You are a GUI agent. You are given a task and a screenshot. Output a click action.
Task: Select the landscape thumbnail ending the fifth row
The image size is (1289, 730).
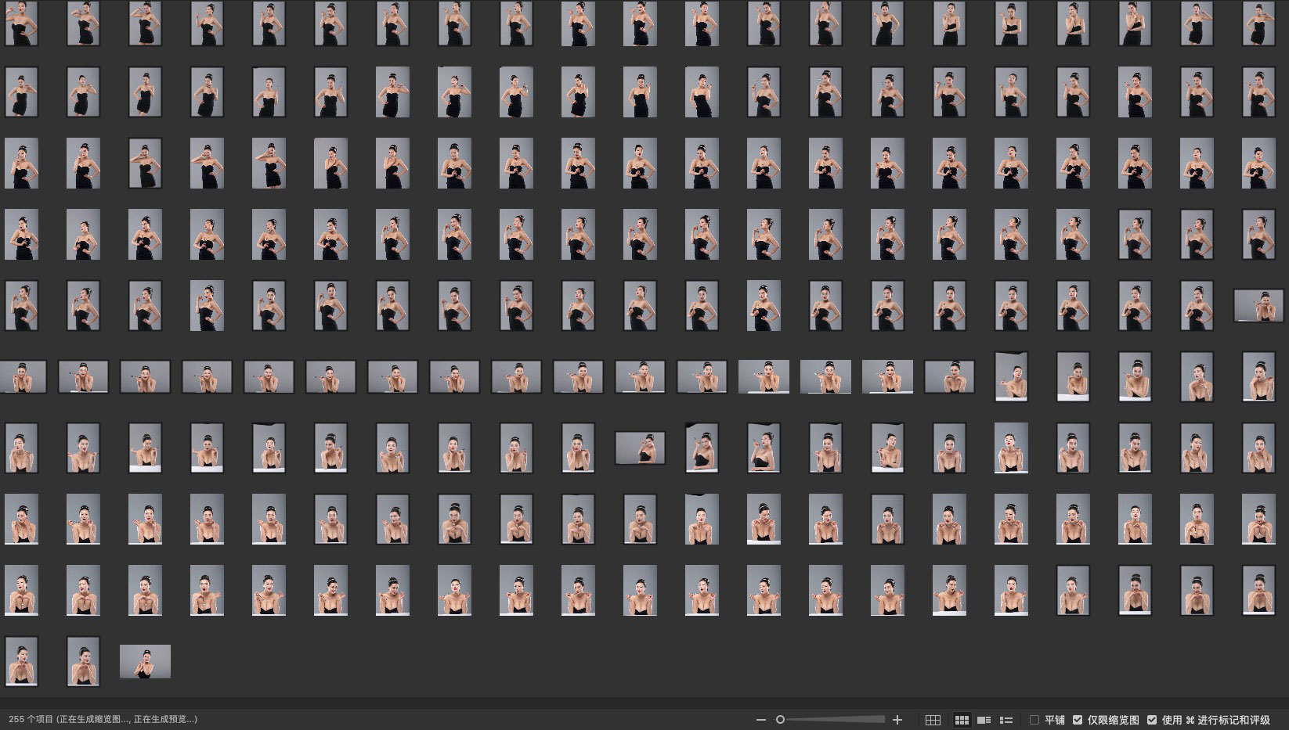pyautogui.click(x=1258, y=305)
